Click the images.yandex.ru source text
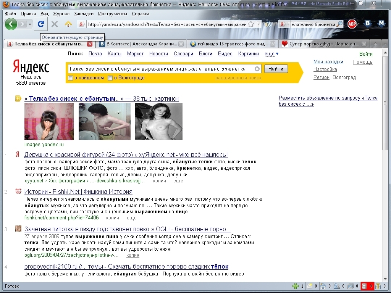The image size is (391, 293). (44, 145)
